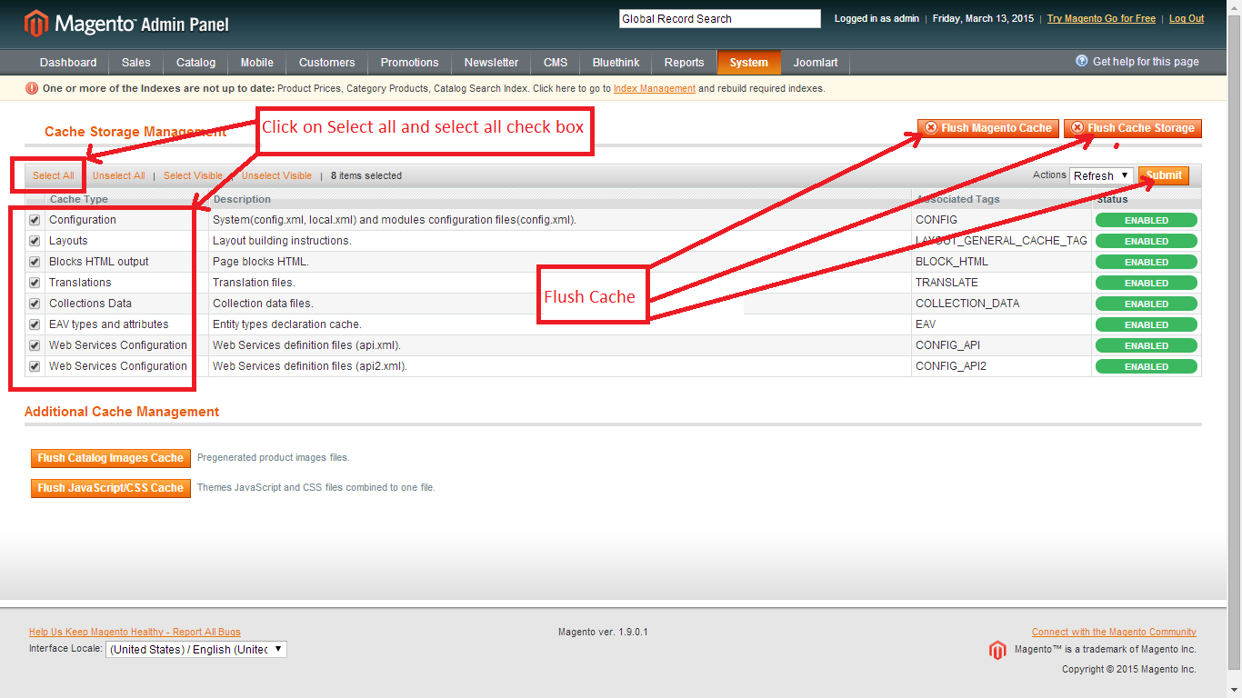Uncheck EAV types and attributes checkbox
Screen dimensions: 1242x698
[x=35, y=324]
